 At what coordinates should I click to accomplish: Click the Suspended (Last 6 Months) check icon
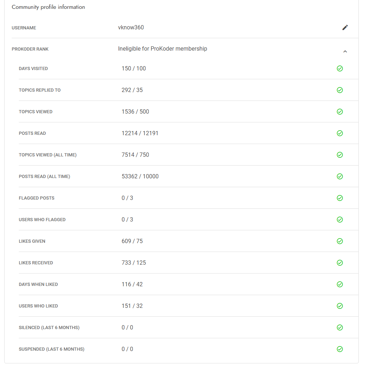pos(340,349)
